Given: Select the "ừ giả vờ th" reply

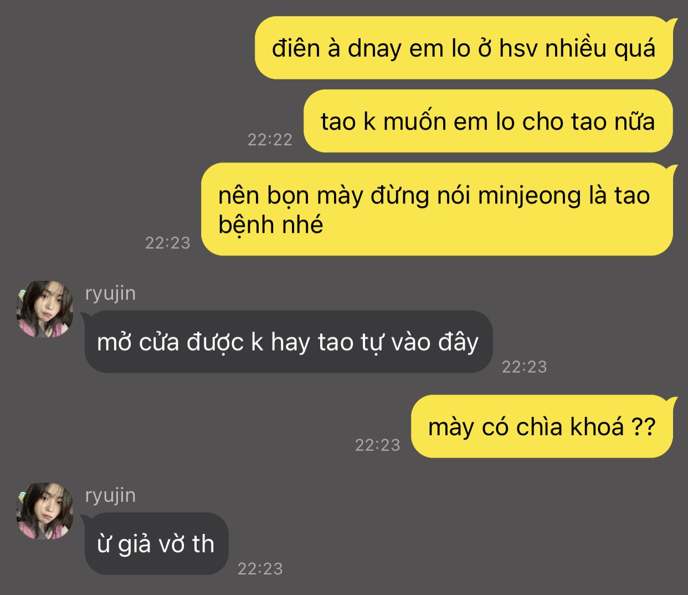Looking at the screenshot, I should 156,543.
